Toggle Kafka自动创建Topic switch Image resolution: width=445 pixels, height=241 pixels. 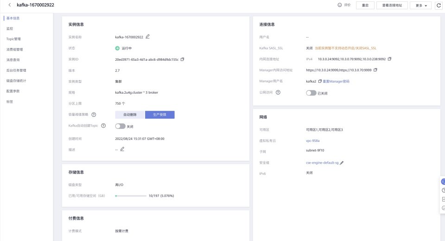tap(120, 126)
